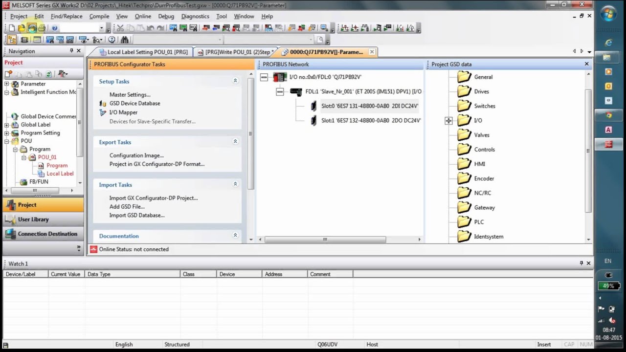The height and width of the screenshot is (352, 626).
Task: Click the Slot:1 module icon
Action: (x=313, y=120)
